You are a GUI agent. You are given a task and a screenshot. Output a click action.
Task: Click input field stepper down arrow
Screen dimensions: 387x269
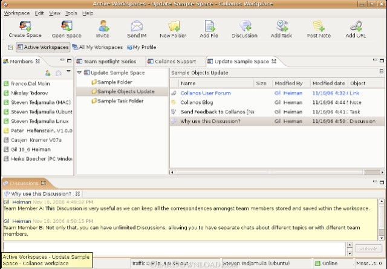[350, 253]
